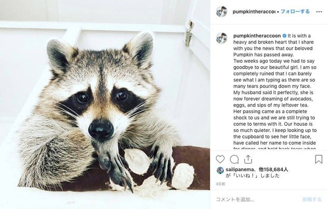The image size is (327, 209).
Task: Save the post with the bookmark icon
Action: (x=319, y=159)
